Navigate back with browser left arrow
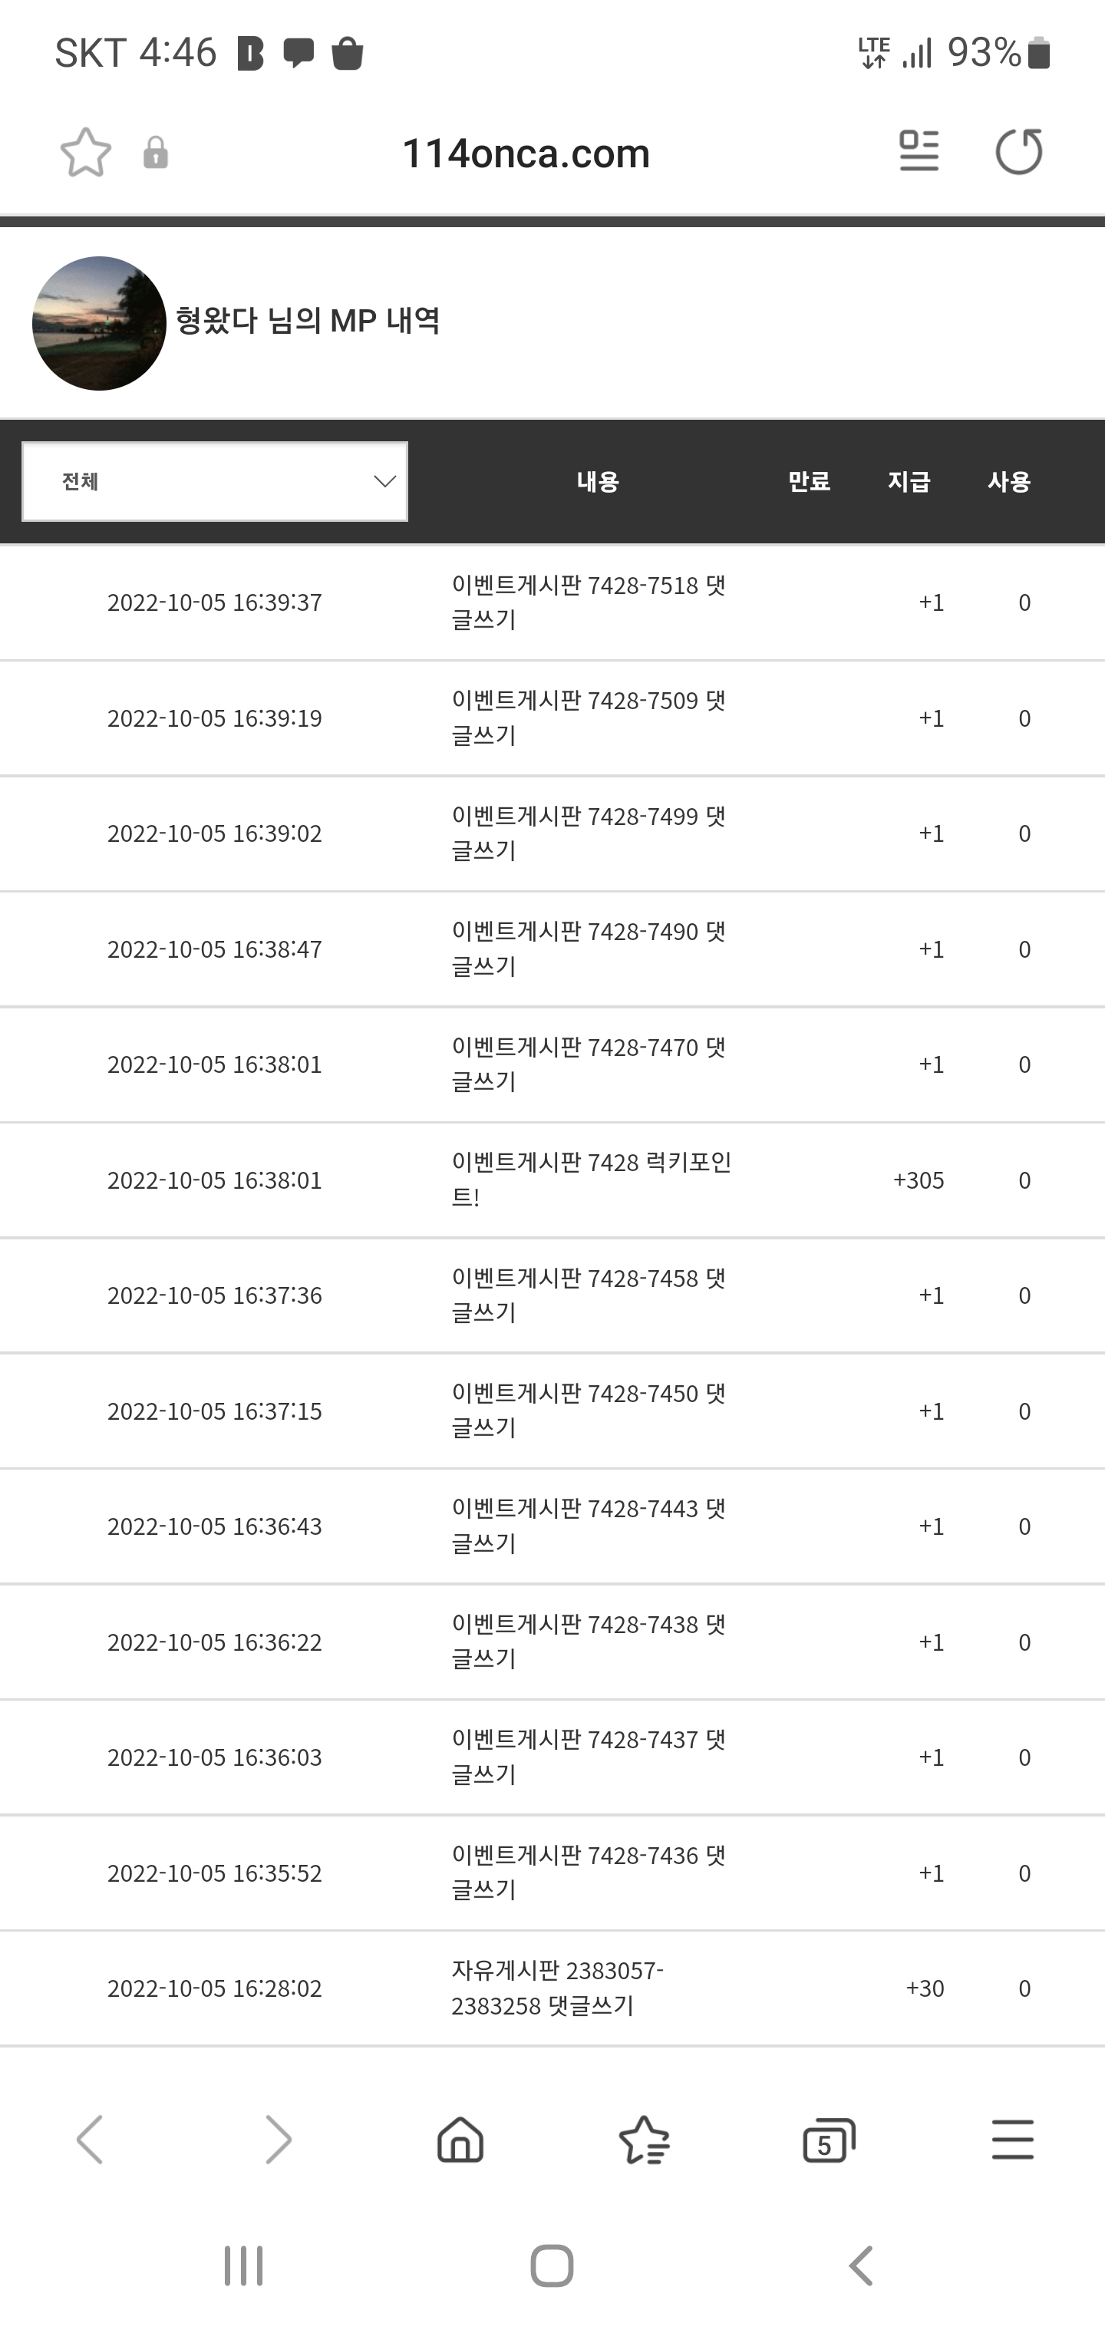Screen dimensions: 1105x2333 [x=90, y=2139]
